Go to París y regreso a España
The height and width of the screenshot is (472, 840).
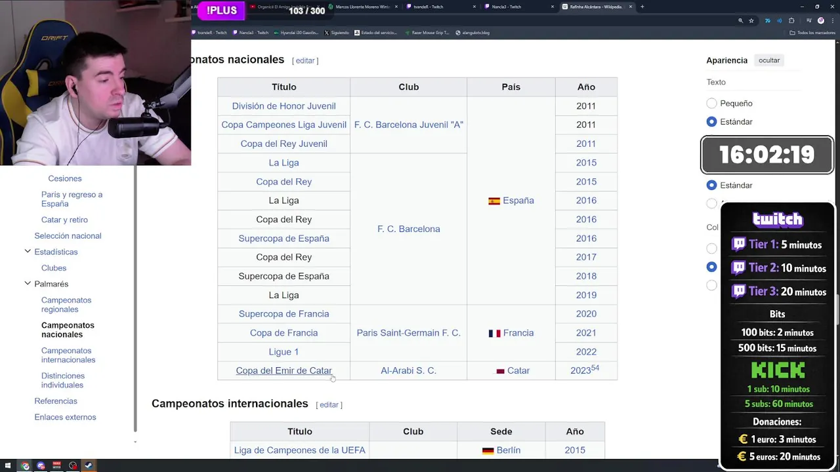72,199
